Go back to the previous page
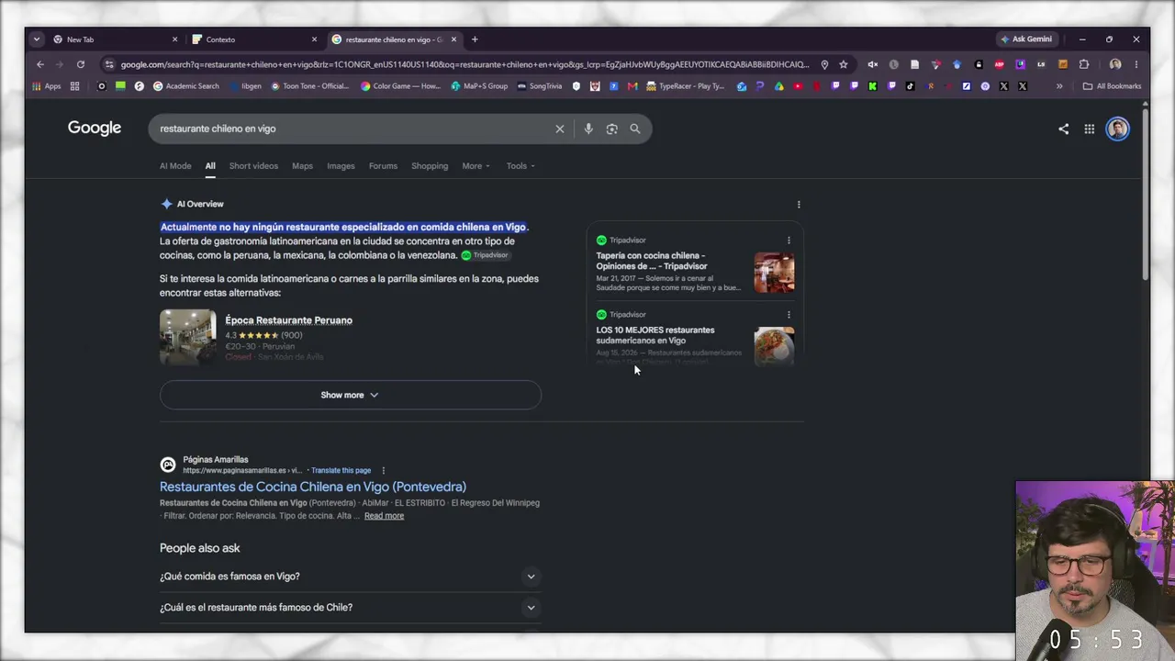1175x661 pixels. pyautogui.click(x=40, y=64)
